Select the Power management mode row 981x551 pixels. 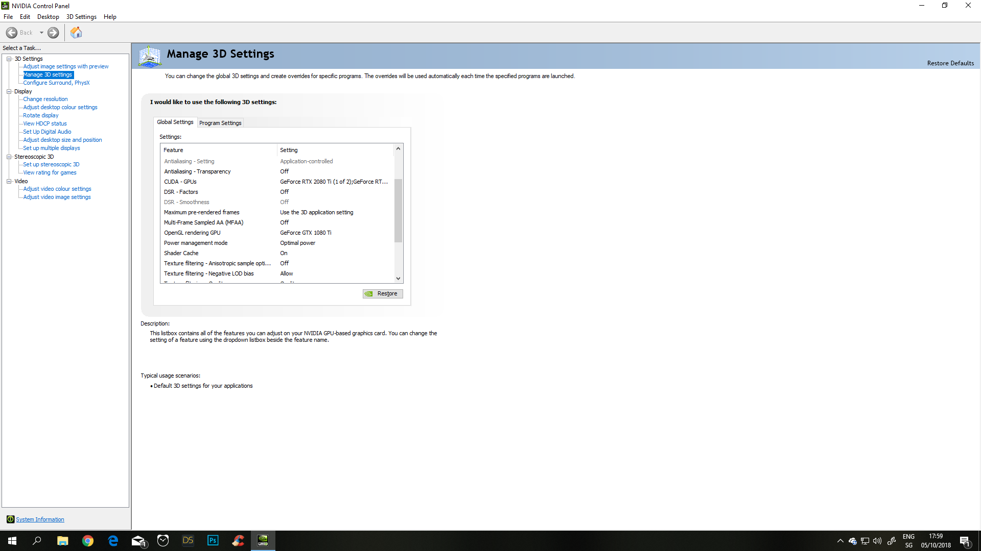tap(196, 243)
